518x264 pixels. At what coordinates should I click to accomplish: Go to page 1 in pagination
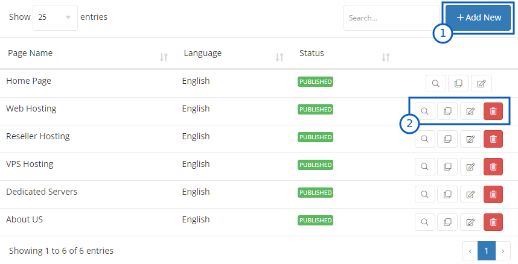486,251
